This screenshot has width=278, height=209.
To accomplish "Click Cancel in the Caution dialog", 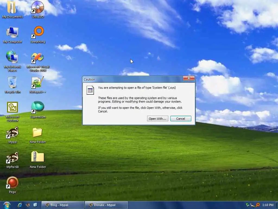I will pos(181,119).
